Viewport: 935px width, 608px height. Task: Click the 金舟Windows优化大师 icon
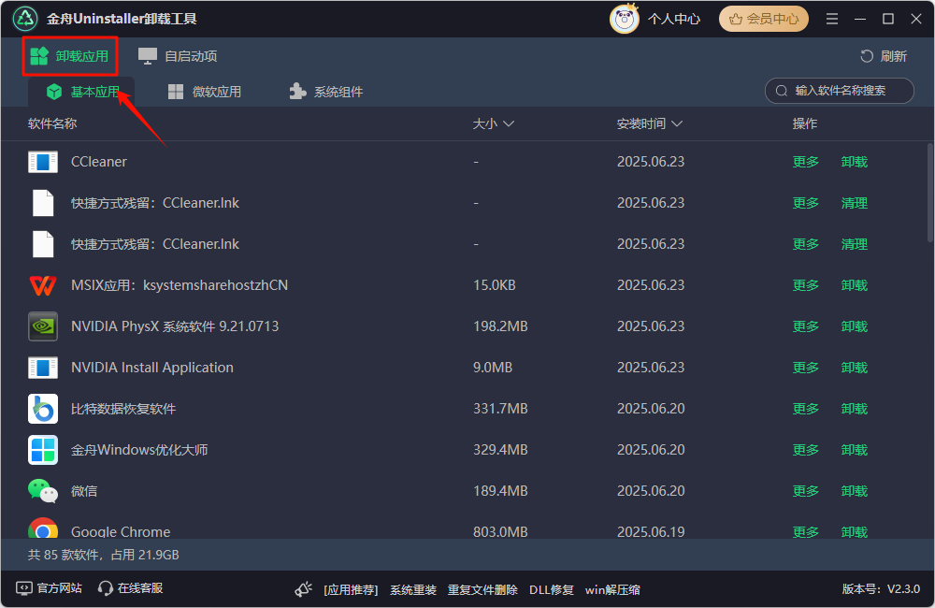coord(43,450)
